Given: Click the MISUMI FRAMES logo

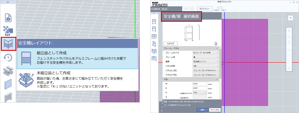Looking at the screenshot, I should pos(160,4).
